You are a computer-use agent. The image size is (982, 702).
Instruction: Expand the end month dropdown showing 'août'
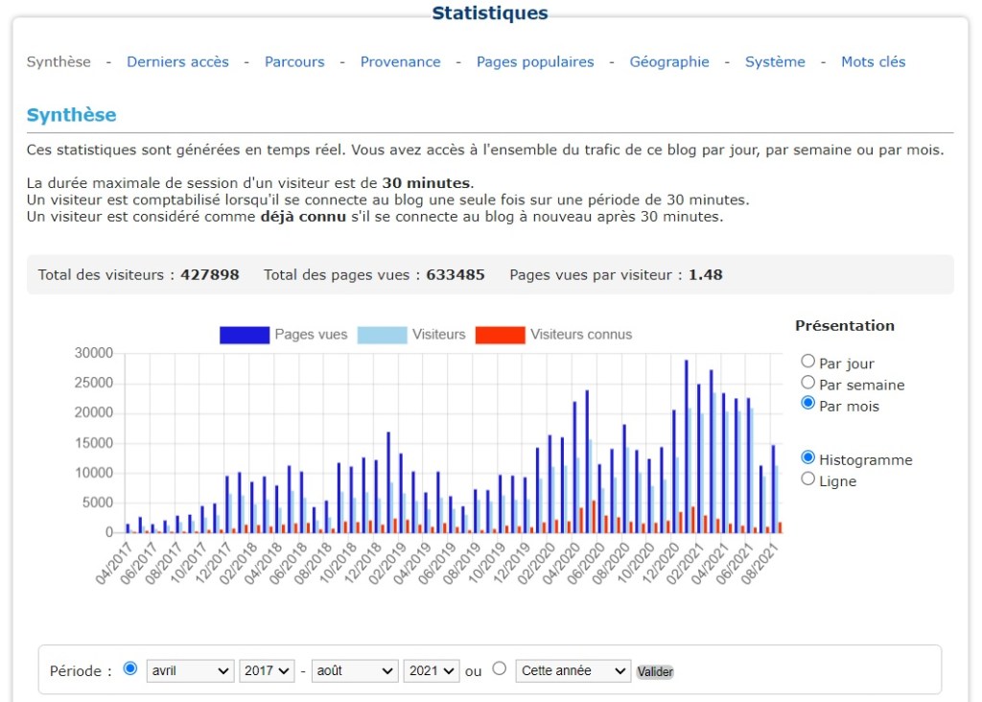click(355, 671)
